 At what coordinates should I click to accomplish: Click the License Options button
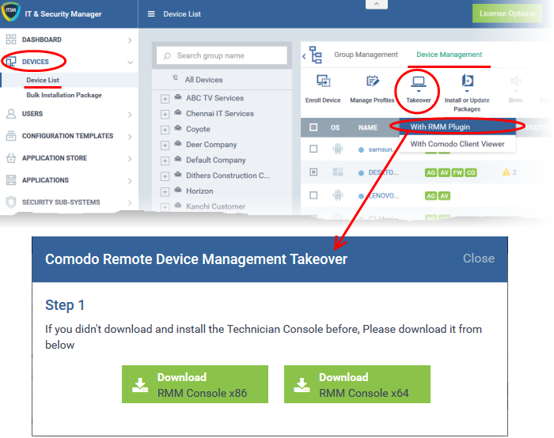(507, 13)
